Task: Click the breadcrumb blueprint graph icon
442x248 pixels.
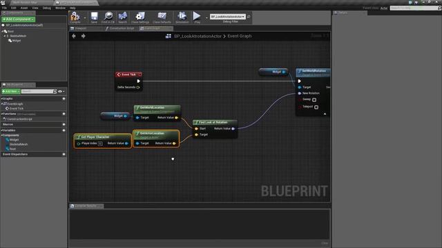Action: coord(169,36)
